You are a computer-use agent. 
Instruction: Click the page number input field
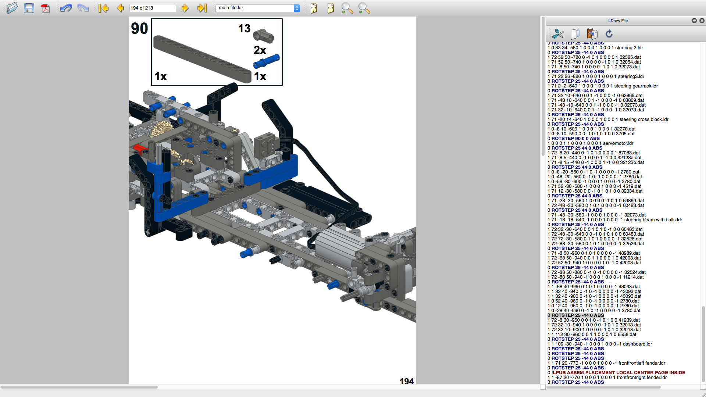tap(152, 8)
